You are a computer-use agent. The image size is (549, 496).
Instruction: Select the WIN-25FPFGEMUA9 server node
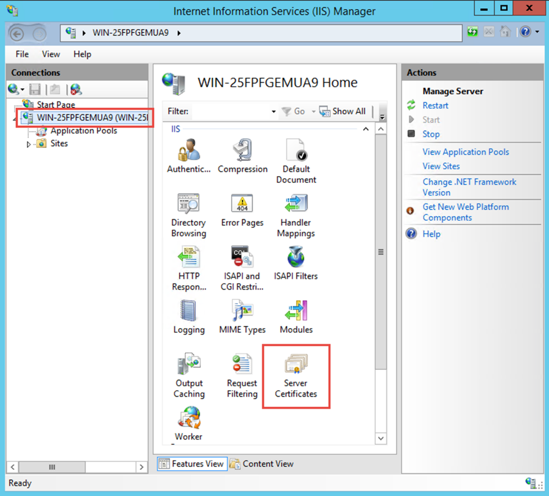tap(92, 118)
